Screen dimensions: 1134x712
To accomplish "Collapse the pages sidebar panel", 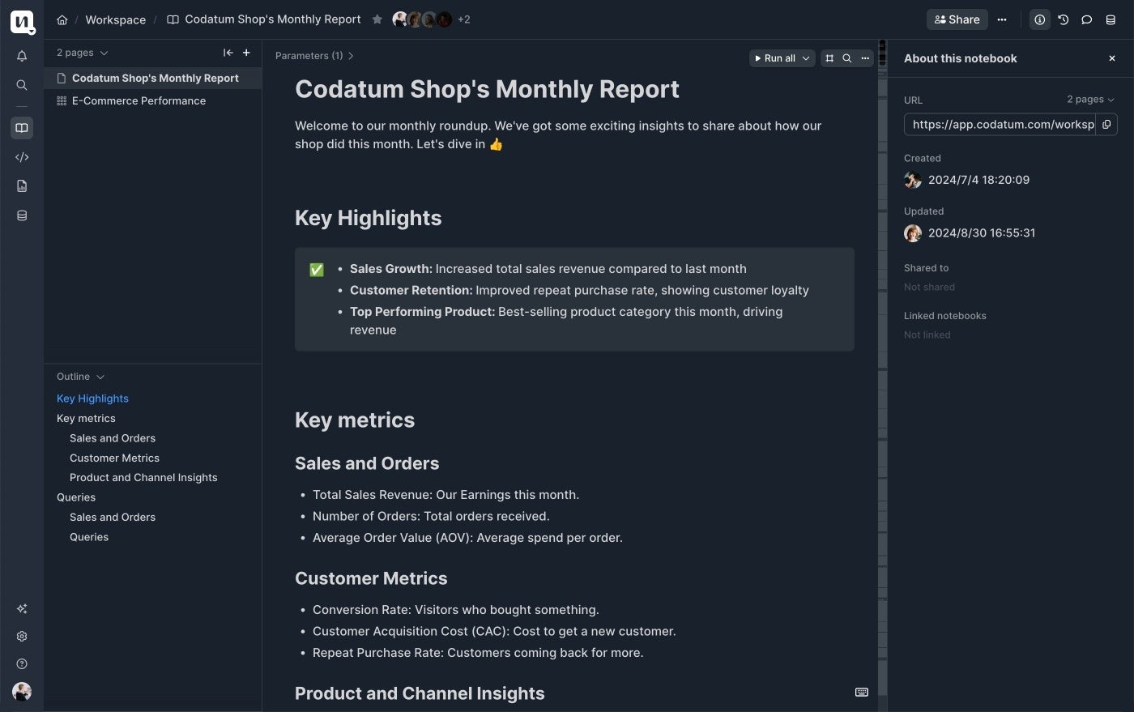I will point(228,53).
